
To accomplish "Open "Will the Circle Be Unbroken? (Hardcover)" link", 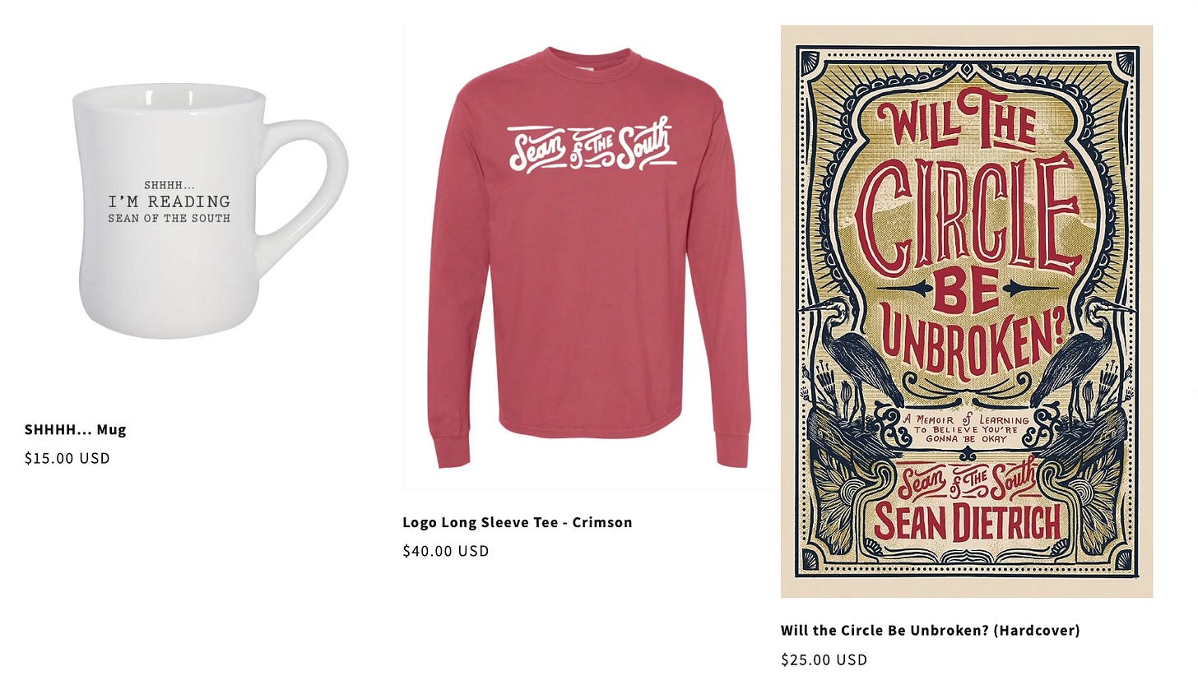I will (x=931, y=630).
